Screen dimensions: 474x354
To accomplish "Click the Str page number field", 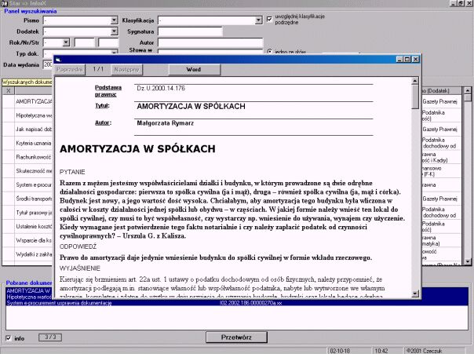I will tap(108, 42).
